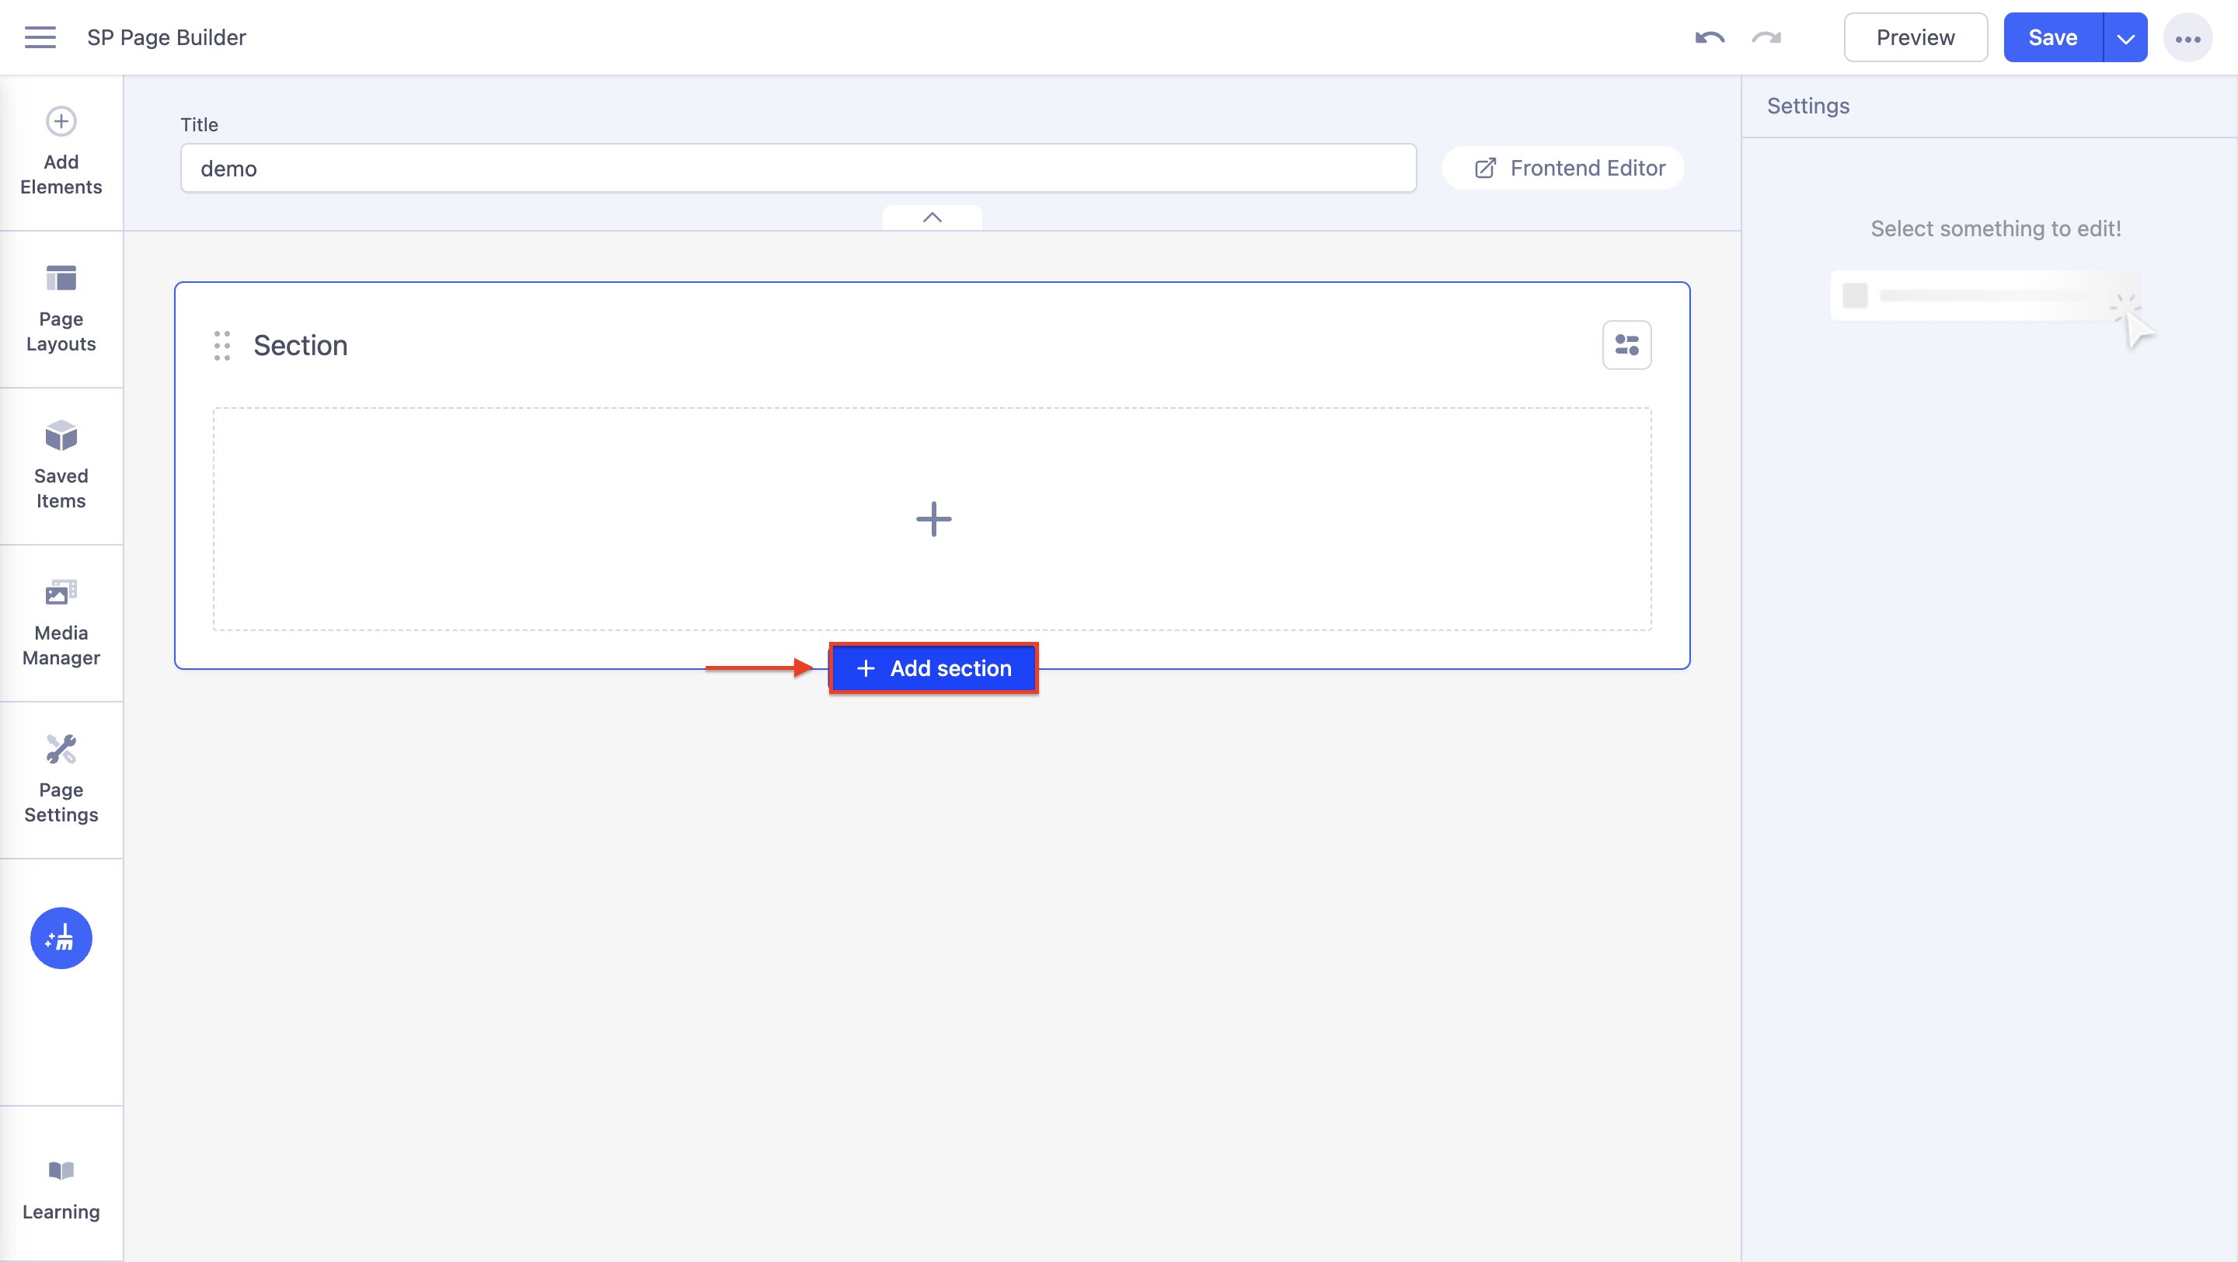Open the hamburger menu icon
The image size is (2238, 1262).
(x=40, y=37)
